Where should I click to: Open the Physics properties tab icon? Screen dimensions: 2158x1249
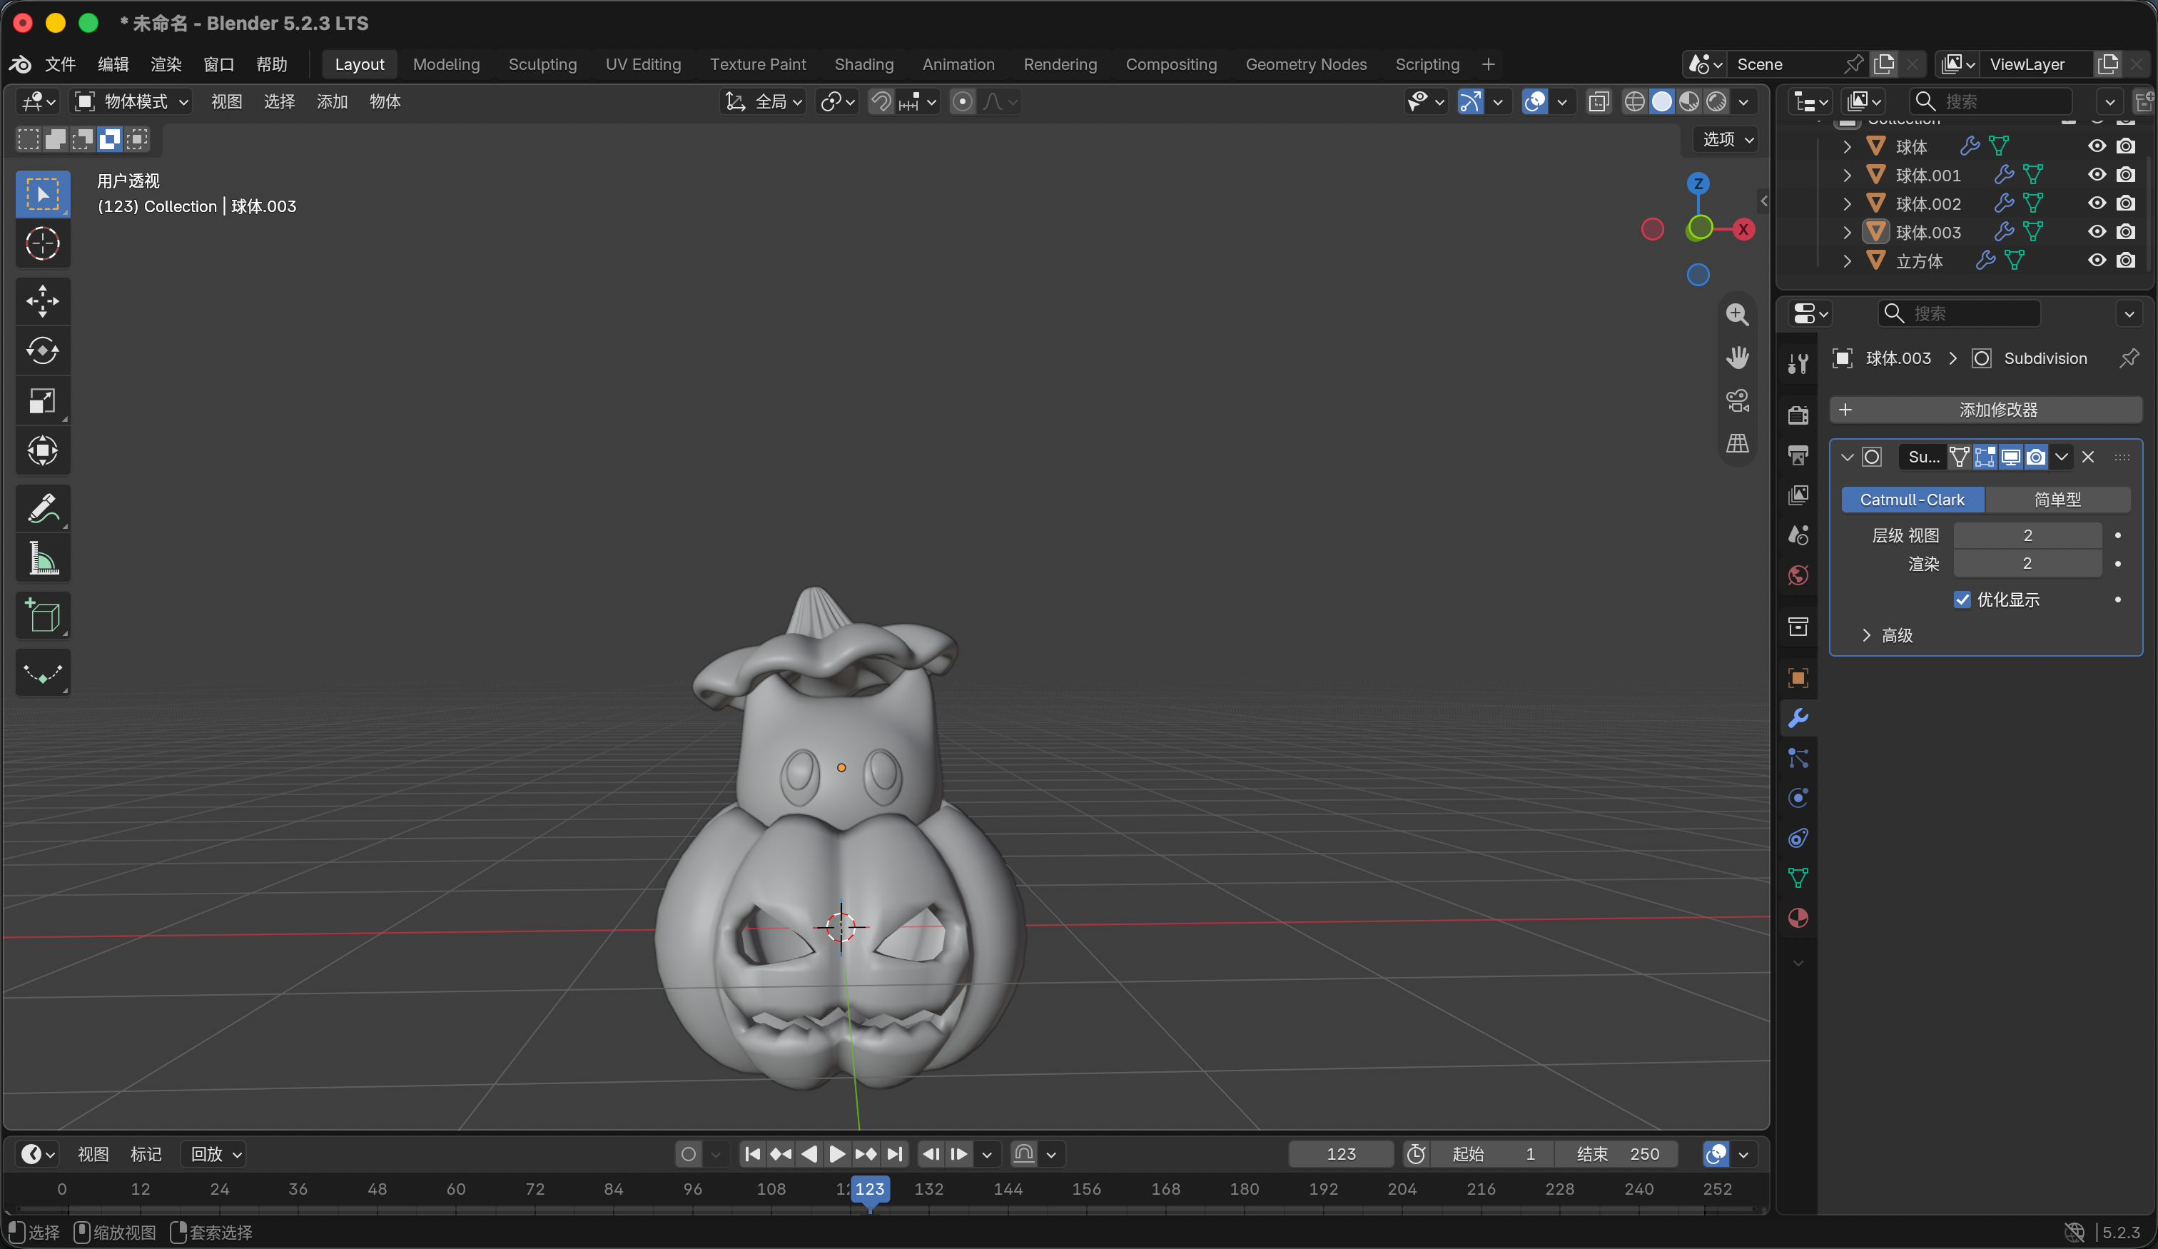pyautogui.click(x=1798, y=799)
